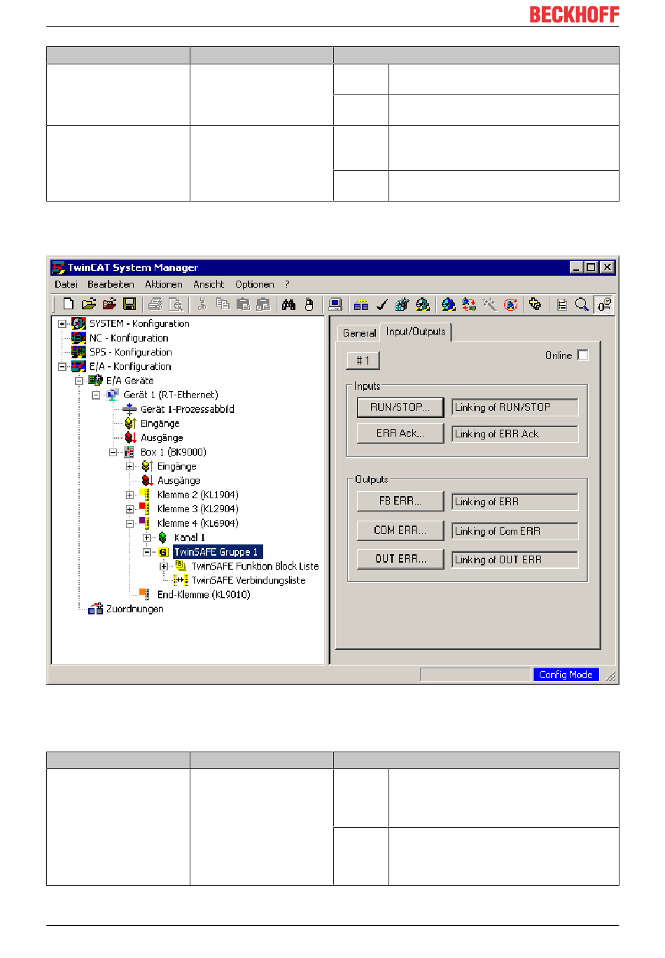Viewport: 665px width, 958px height.
Task: Click the FB ERR... button
Action: (x=400, y=501)
